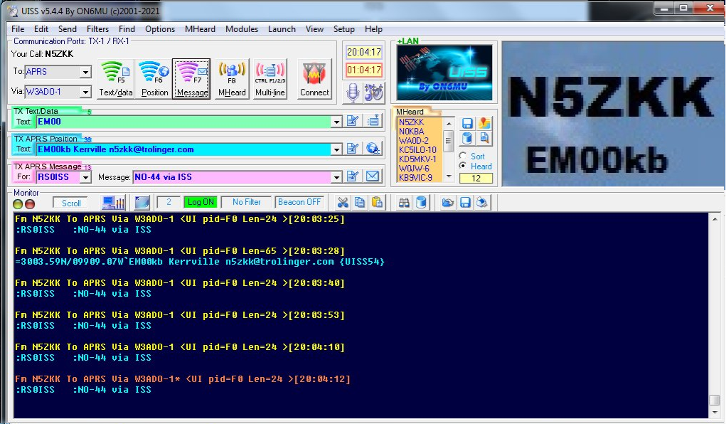Edit TX APRS Position text icon
The image size is (726, 424).
pos(353,149)
